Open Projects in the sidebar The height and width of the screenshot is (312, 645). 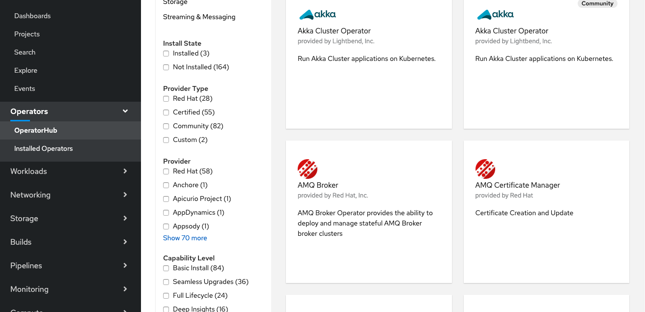(27, 34)
